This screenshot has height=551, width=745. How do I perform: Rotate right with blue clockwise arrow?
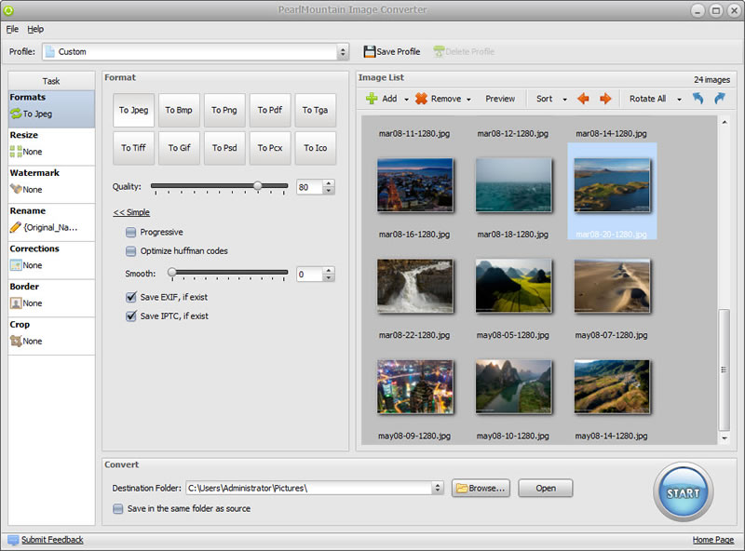[719, 99]
